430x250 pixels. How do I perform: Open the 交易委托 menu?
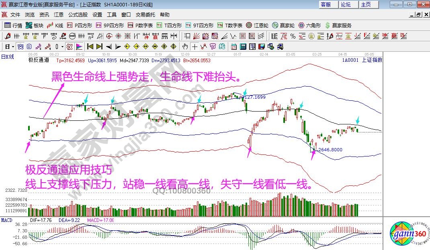(x=145, y=15)
